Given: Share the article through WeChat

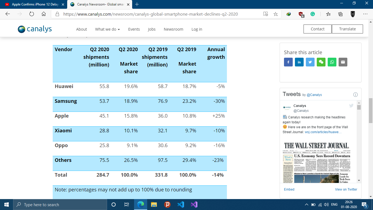Looking at the screenshot, I should point(321,62).
